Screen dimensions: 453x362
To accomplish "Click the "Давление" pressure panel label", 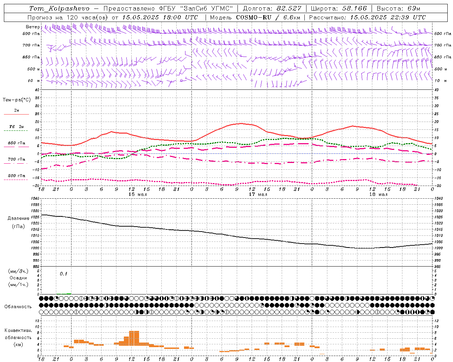I will point(18,218).
